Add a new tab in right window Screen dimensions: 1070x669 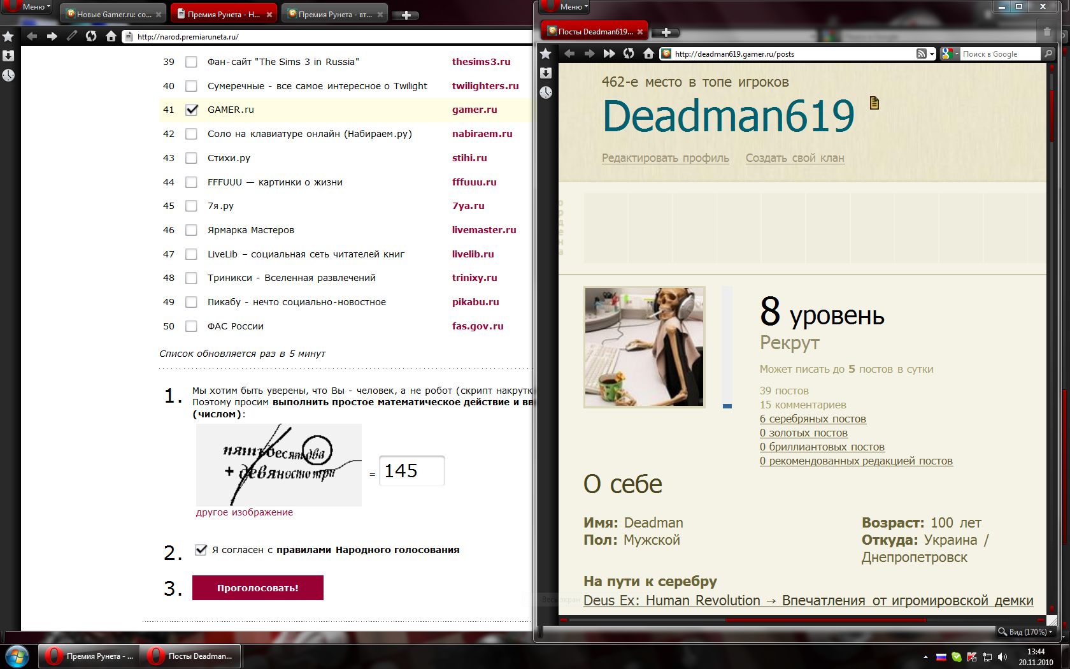666,32
